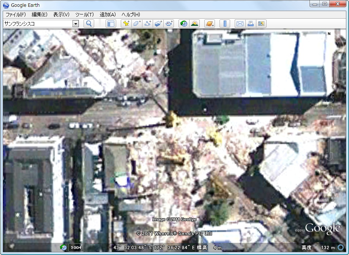The height and width of the screenshot is (255, 349).
Task: Toggle sunlight across the landscape icon
Action: [194, 24]
